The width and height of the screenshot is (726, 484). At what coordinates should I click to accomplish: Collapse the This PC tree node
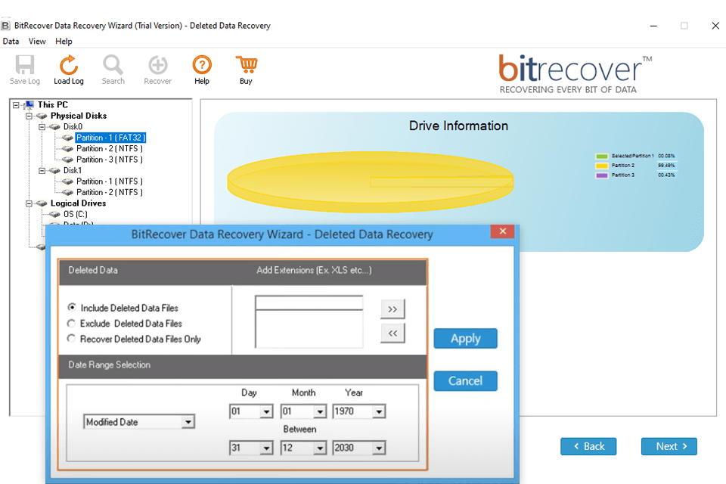(x=16, y=105)
